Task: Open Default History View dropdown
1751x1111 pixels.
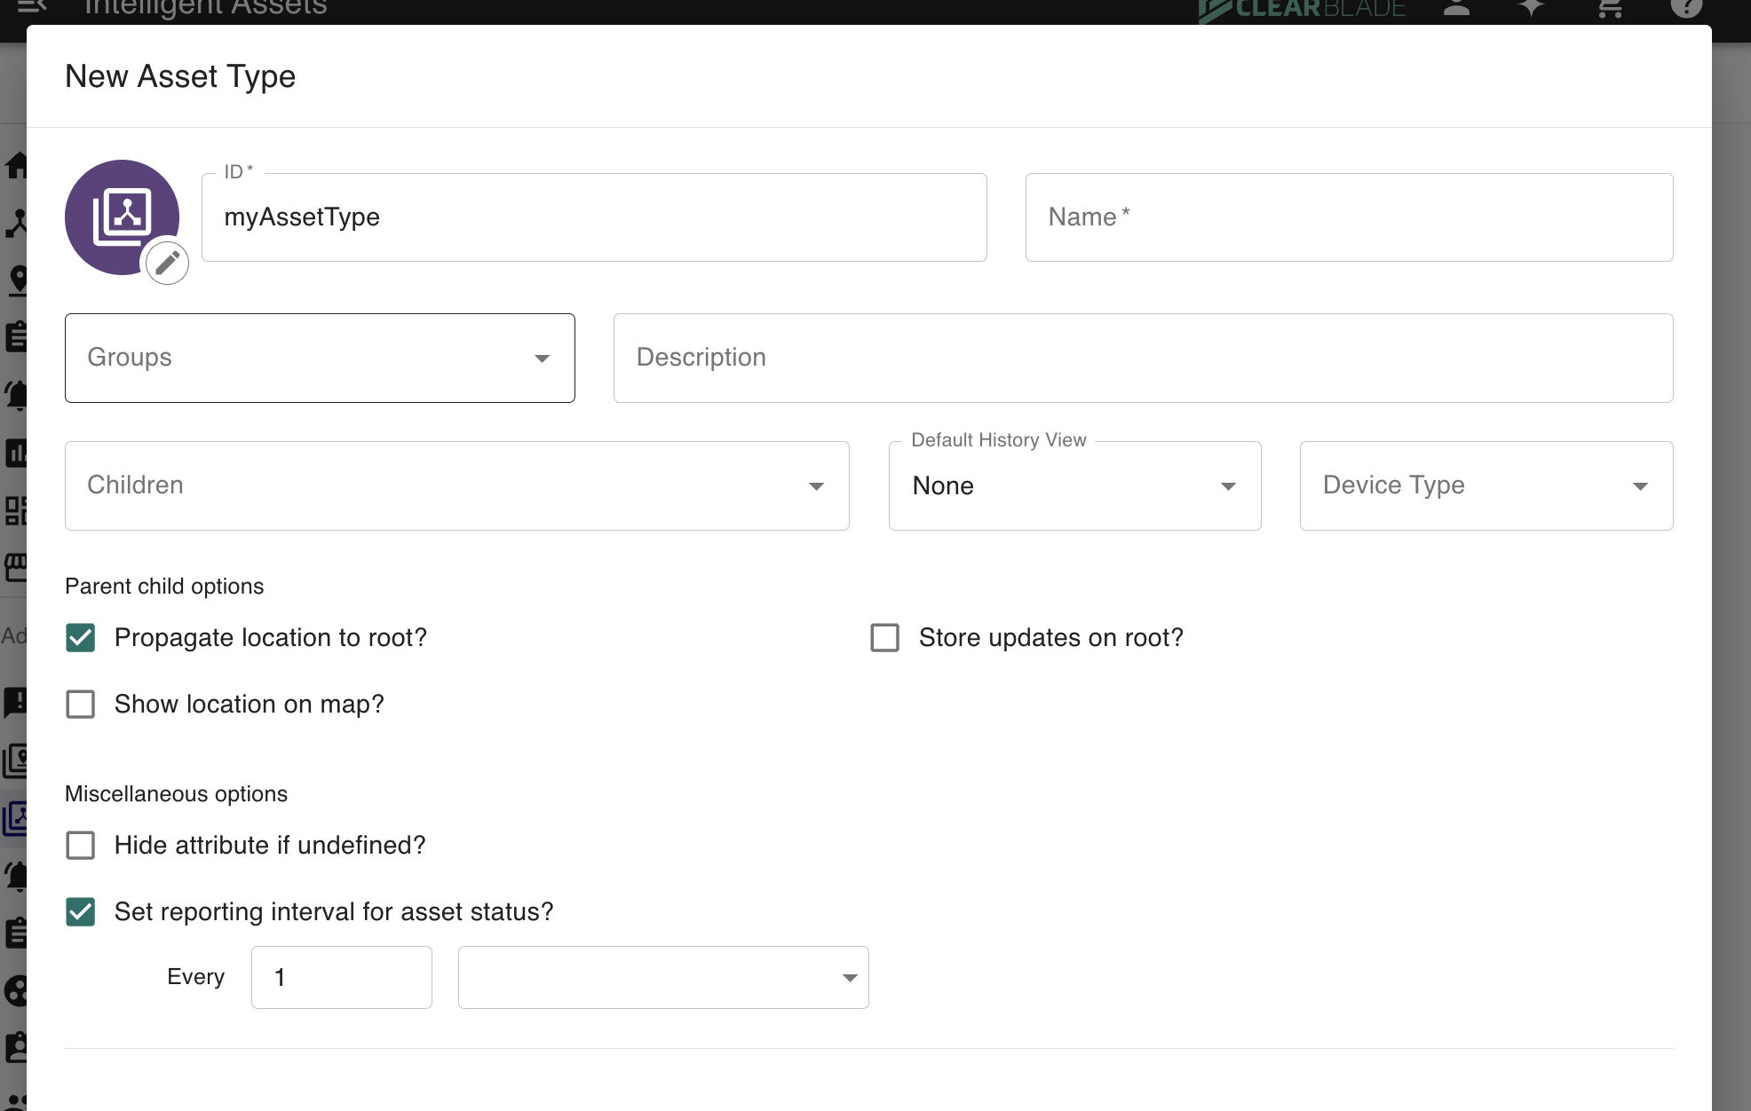Action: click(1074, 485)
